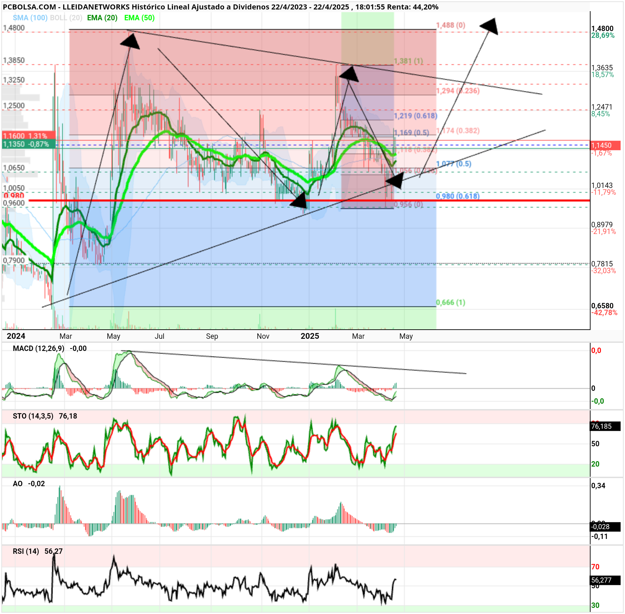Select the -0,11 AO scale value
Image resolution: width=625 pixels, height=614 pixels.
(x=599, y=537)
